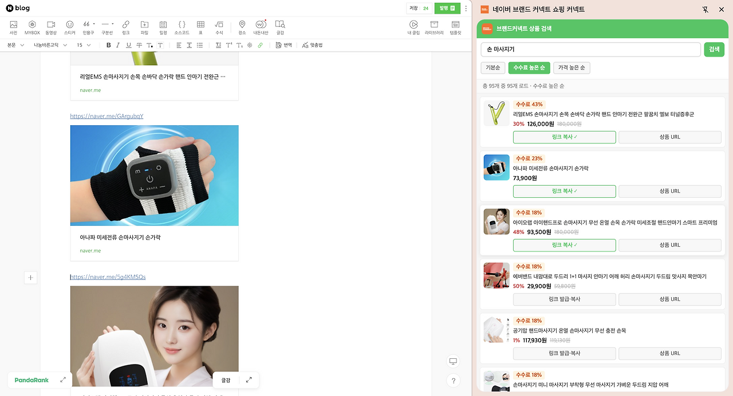Click the 손 마사지기 search input field

[590, 49]
